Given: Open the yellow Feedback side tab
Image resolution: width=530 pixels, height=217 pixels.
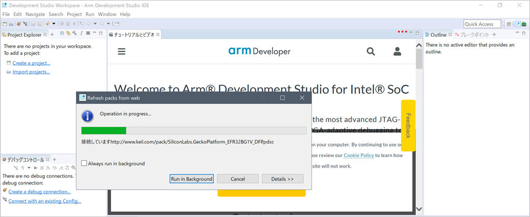Looking at the screenshot, I should point(408,126).
